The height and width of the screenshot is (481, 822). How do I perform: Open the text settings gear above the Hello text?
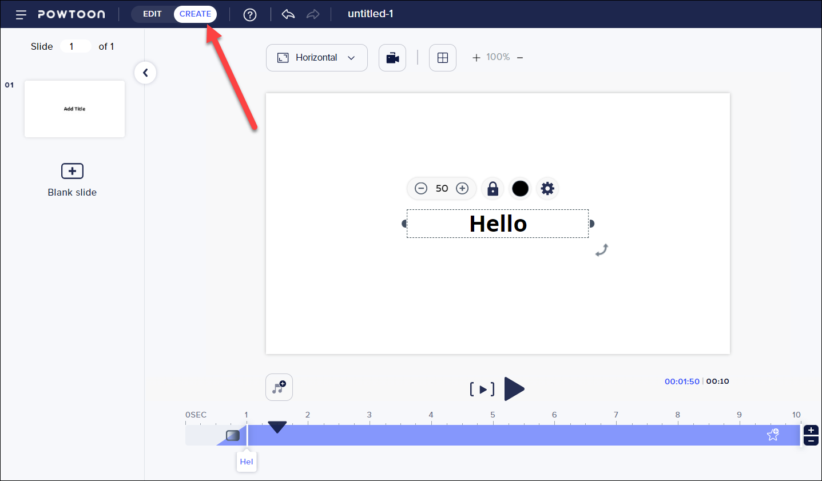[547, 188]
